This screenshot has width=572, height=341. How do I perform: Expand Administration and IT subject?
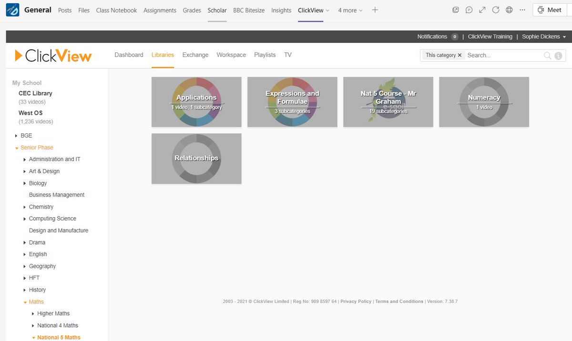(25, 160)
